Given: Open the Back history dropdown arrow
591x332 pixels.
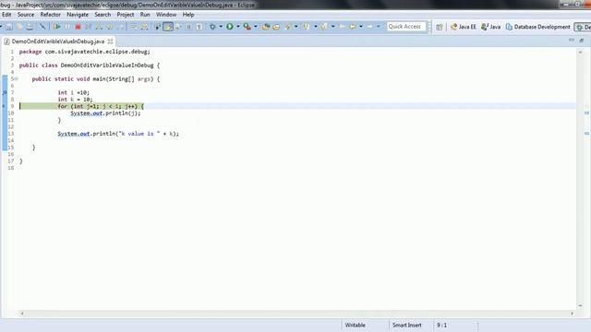Looking at the screenshot, I should click(x=361, y=27).
